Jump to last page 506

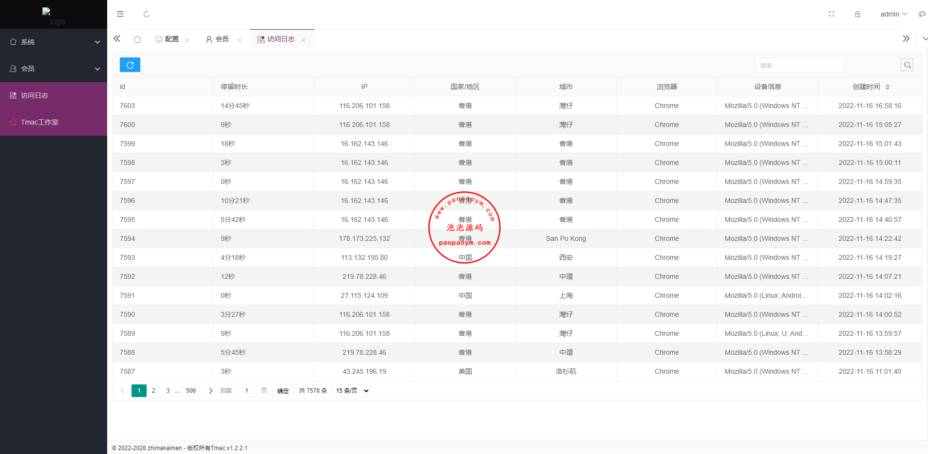point(191,390)
